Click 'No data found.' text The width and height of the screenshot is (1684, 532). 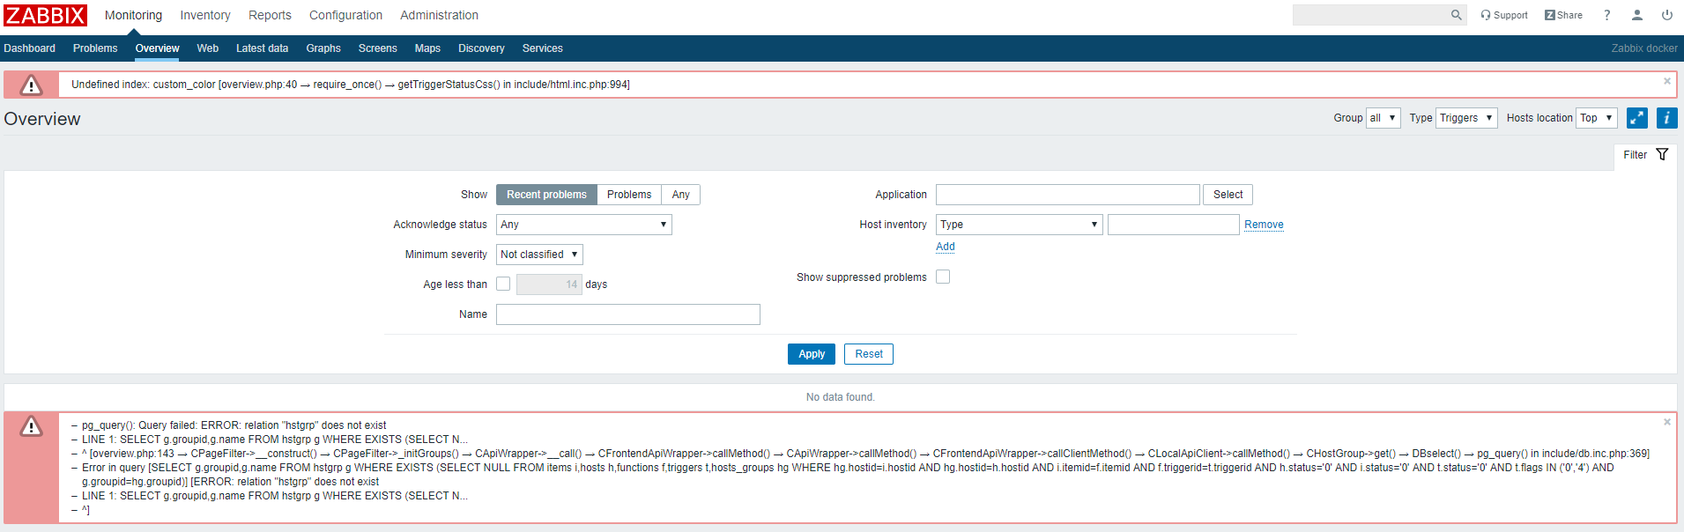(x=841, y=397)
